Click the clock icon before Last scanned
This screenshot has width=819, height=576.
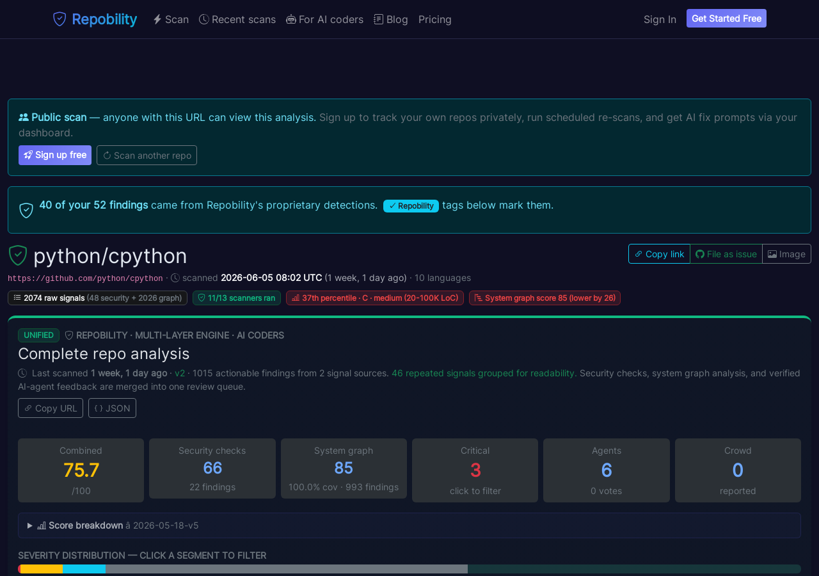22,373
